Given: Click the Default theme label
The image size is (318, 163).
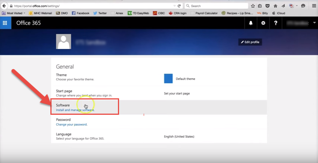Looking at the screenshot, I should (185, 79).
